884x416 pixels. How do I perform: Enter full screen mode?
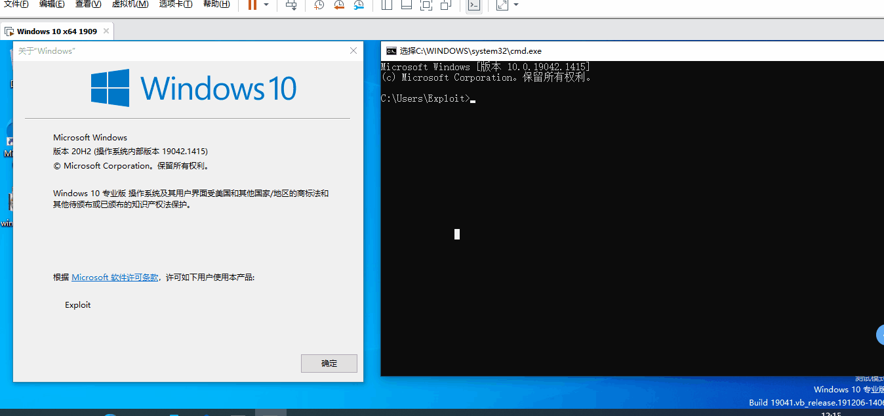point(426,5)
